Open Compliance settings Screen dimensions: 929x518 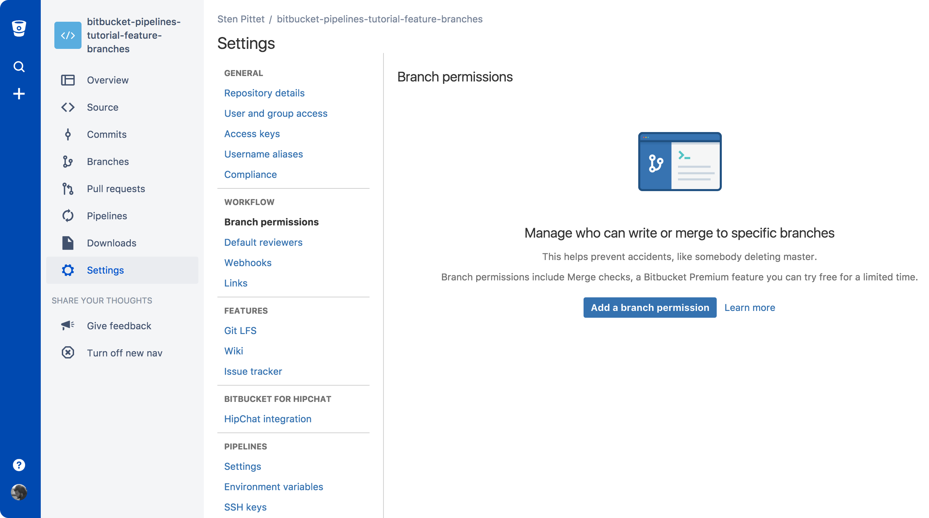coord(250,174)
